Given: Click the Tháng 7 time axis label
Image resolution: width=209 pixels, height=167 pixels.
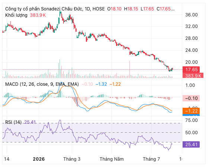Looking at the screenshot, I should [151, 159].
